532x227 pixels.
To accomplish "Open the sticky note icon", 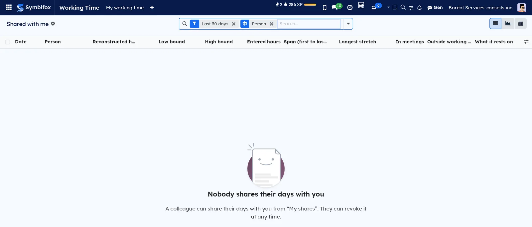I will pos(395,7).
